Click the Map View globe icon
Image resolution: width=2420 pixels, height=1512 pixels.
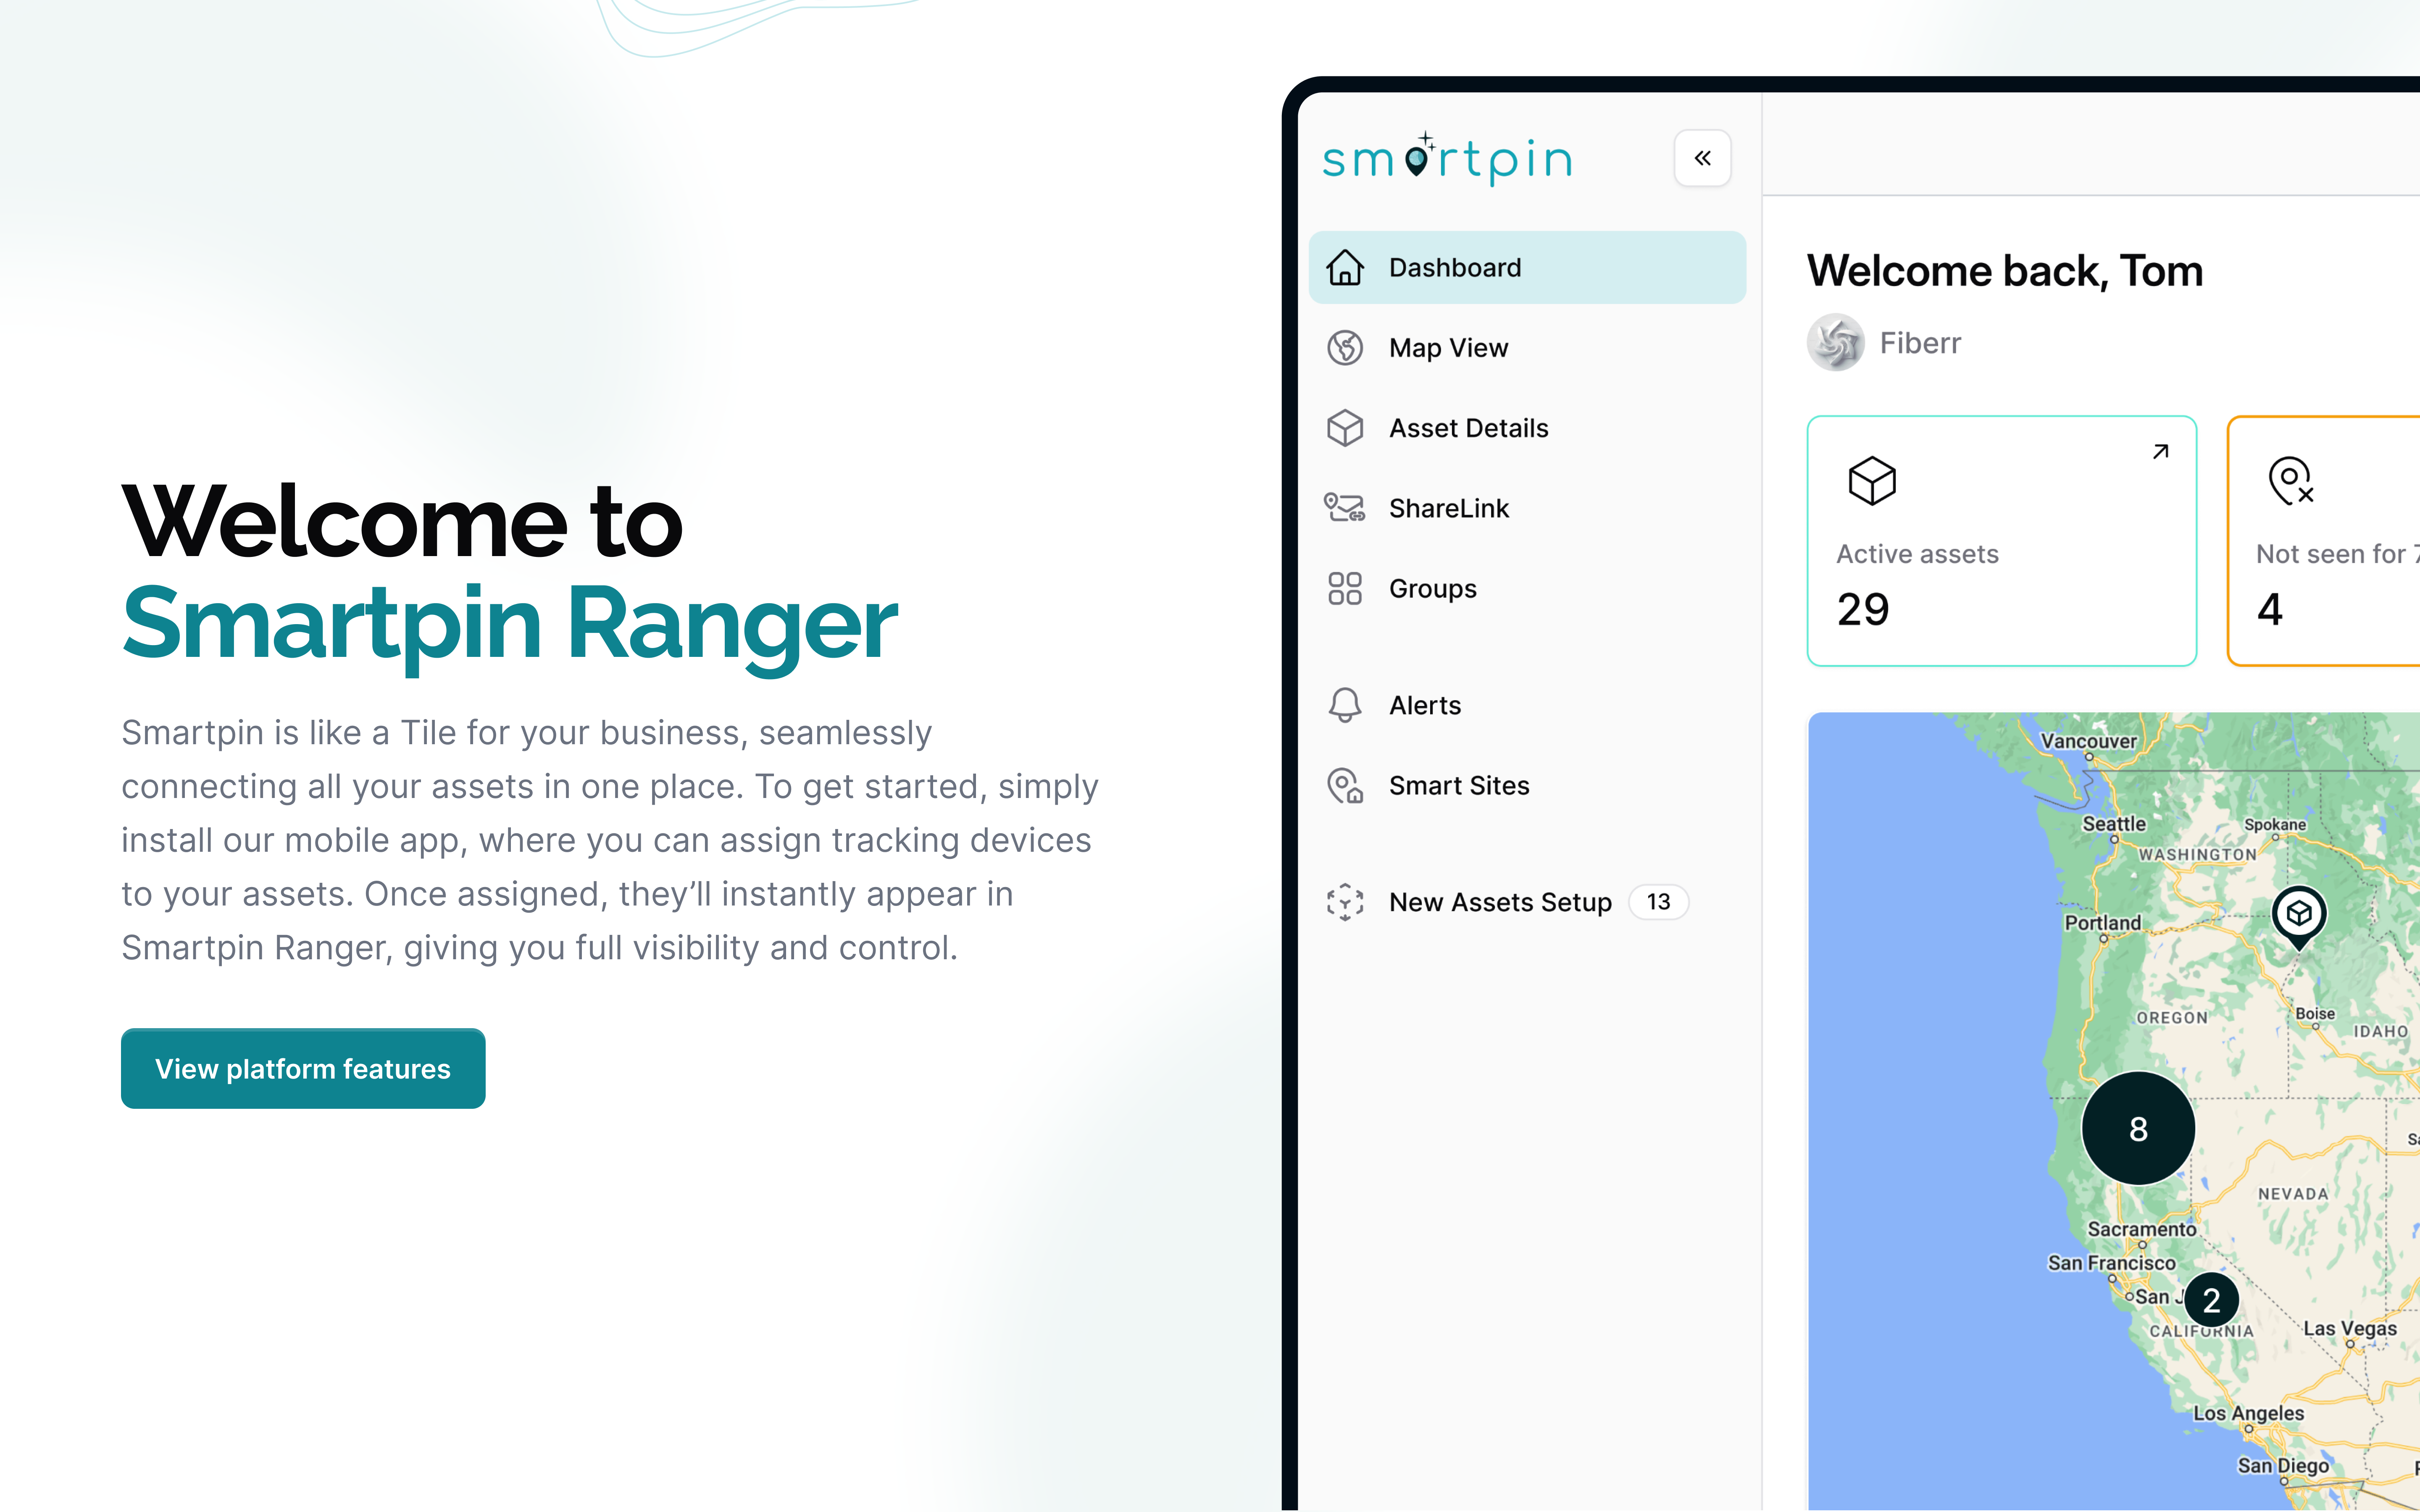(1344, 348)
